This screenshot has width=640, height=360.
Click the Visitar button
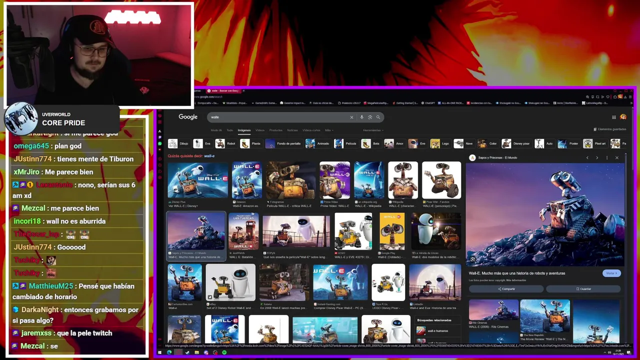pyautogui.click(x=612, y=273)
